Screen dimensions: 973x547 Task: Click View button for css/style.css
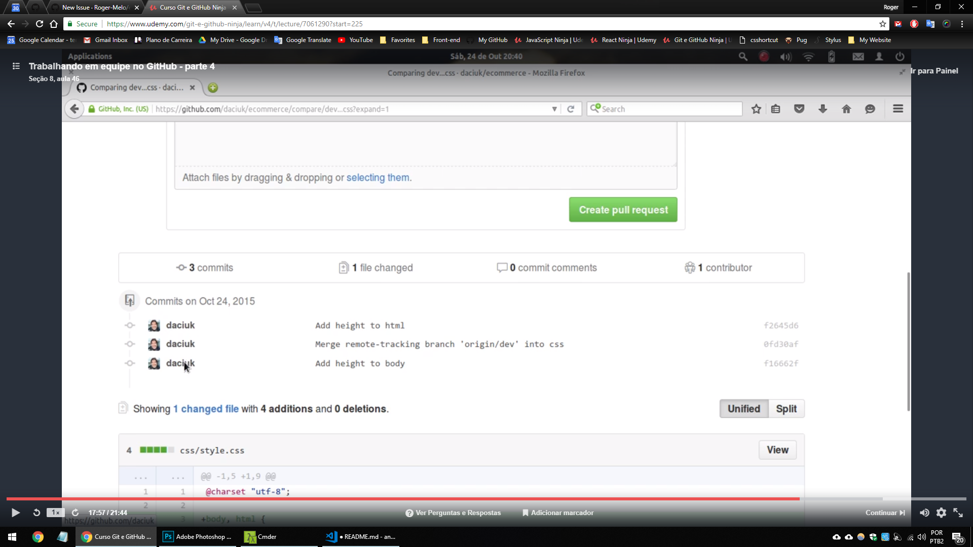click(777, 450)
